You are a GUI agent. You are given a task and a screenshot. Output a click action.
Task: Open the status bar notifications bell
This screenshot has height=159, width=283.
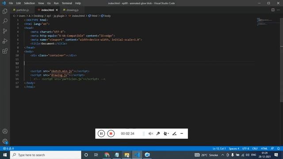279,148
